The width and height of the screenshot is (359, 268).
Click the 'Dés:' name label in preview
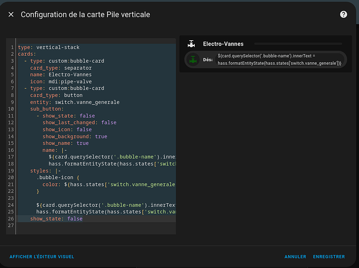click(x=208, y=59)
